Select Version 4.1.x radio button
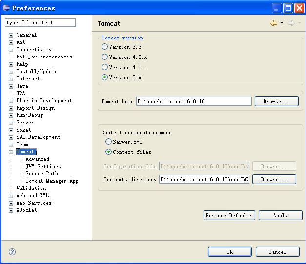Screen dimensions: 306x264 click(x=104, y=67)
